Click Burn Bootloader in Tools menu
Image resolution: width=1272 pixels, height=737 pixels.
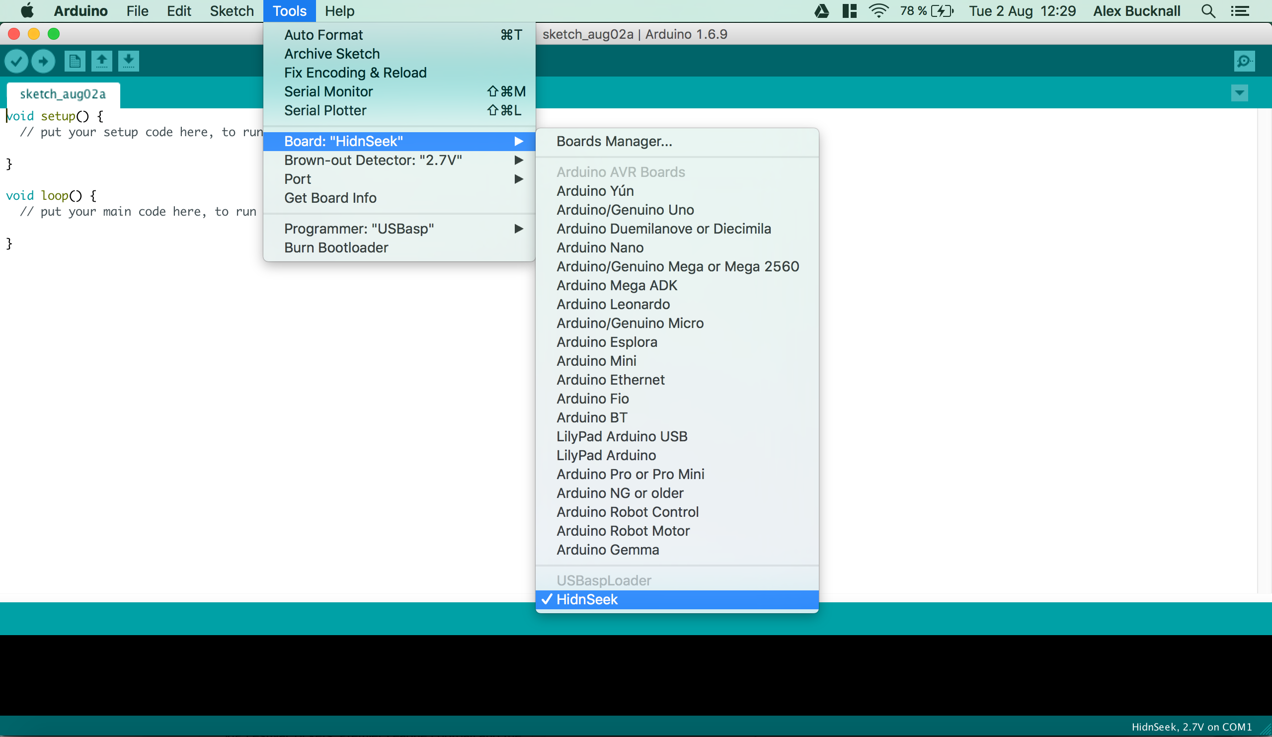point(336,247)
